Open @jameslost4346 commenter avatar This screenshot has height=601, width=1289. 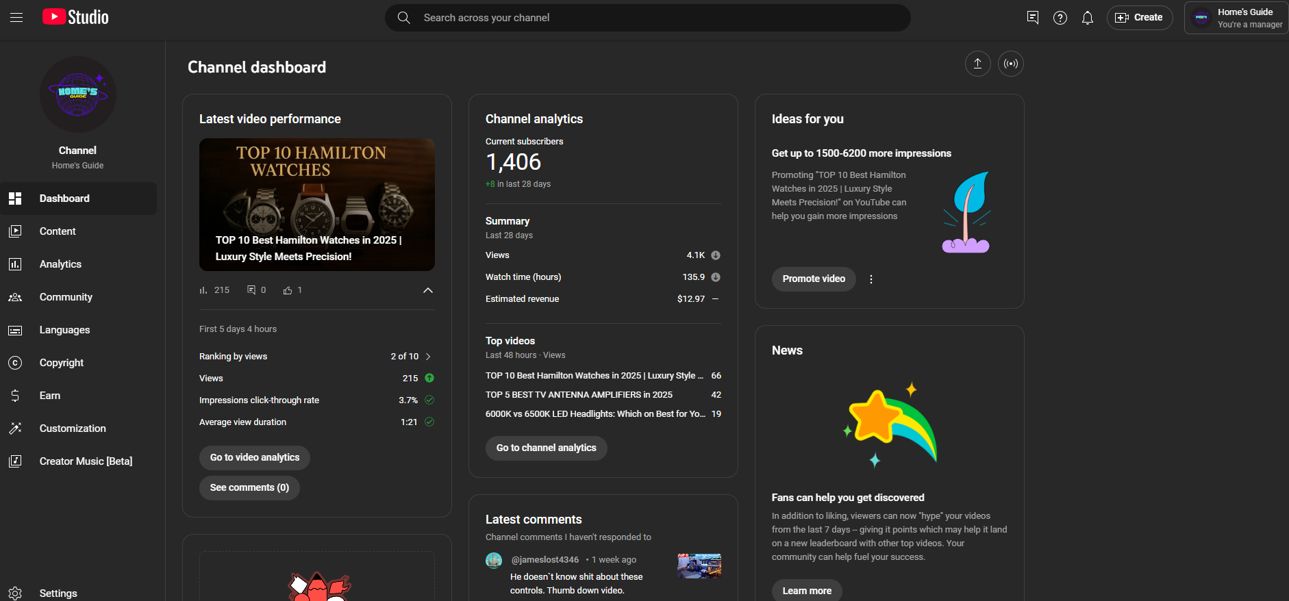[x=494, y=561]
